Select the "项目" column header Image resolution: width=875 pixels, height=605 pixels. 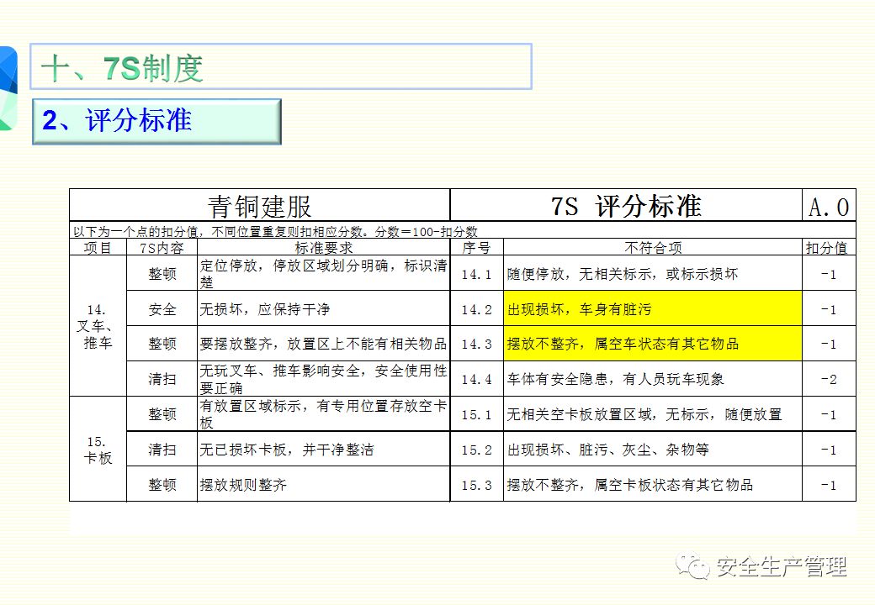[98, 248]
